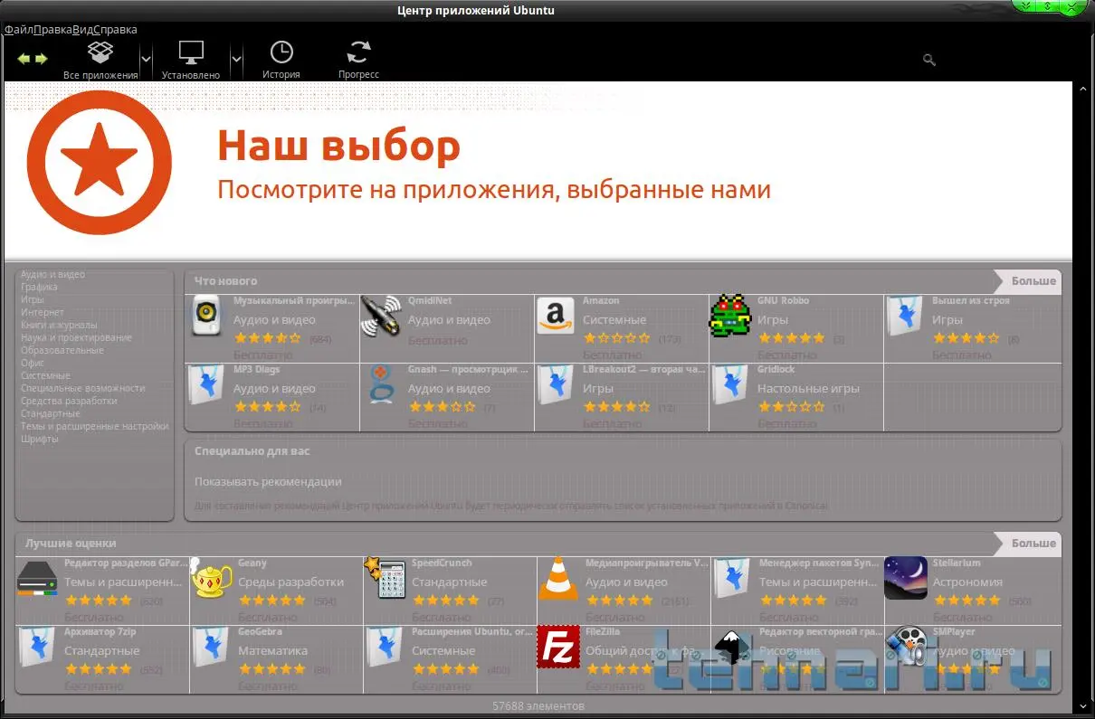Switch to the Установлено view
Viewport: 1095px width, 719px height.
pos(191,60)
